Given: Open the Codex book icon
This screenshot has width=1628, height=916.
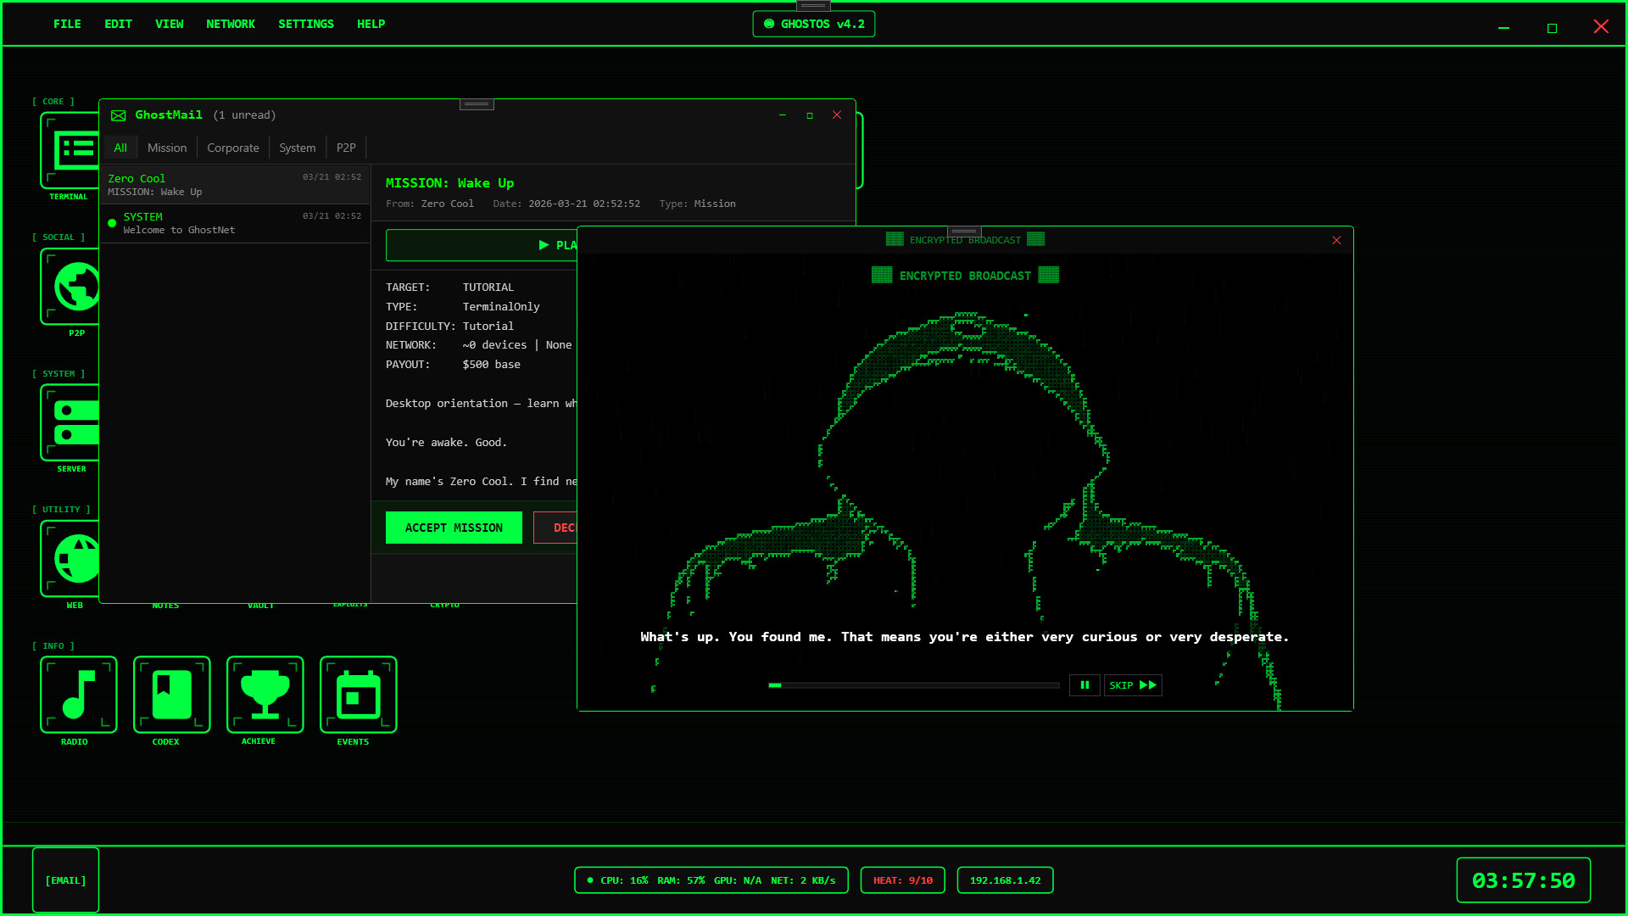Looking at the screenshot, I should point(171,695).
